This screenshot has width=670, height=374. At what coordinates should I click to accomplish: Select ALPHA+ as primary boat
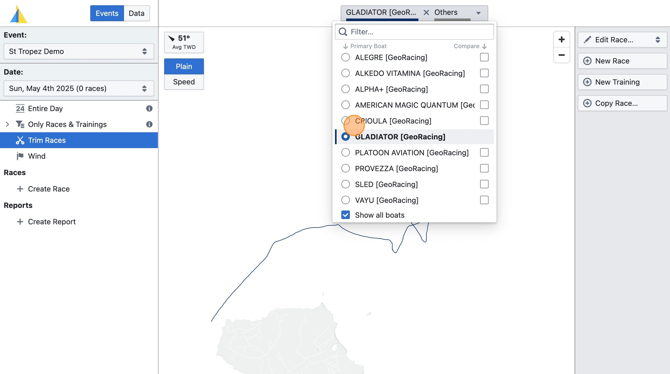point(345,89)
